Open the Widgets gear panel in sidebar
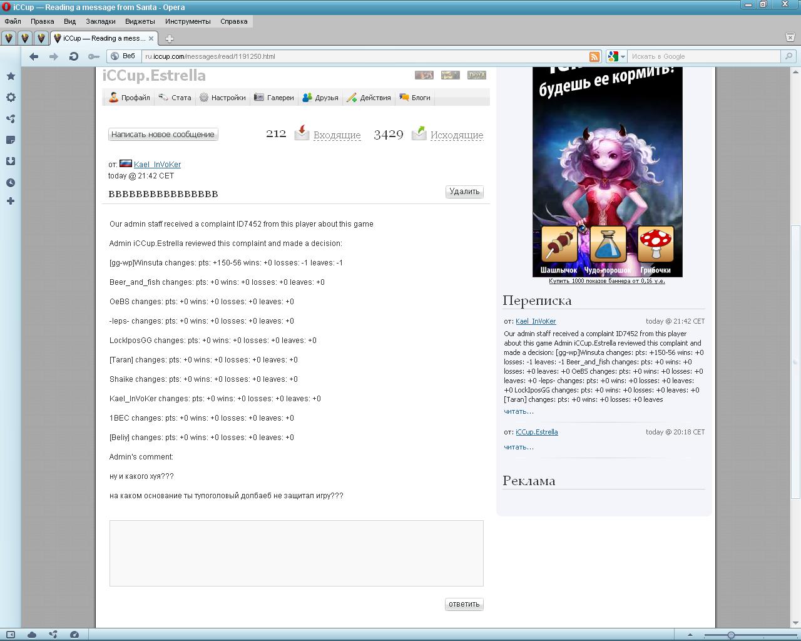Screen dimensions: 801x641 coord(11,98)
